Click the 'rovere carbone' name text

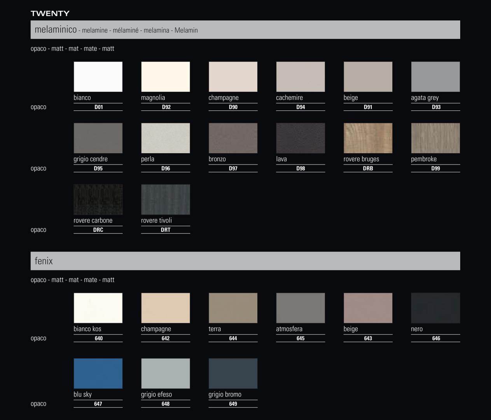pyautogui.click(x=93, y=220)
